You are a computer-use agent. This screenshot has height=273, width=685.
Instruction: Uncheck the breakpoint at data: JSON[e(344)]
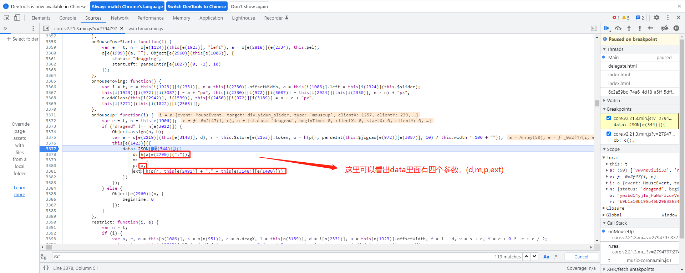tap(609, 118)
